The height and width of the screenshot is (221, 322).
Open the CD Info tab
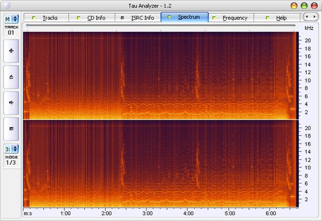(92, 18)
